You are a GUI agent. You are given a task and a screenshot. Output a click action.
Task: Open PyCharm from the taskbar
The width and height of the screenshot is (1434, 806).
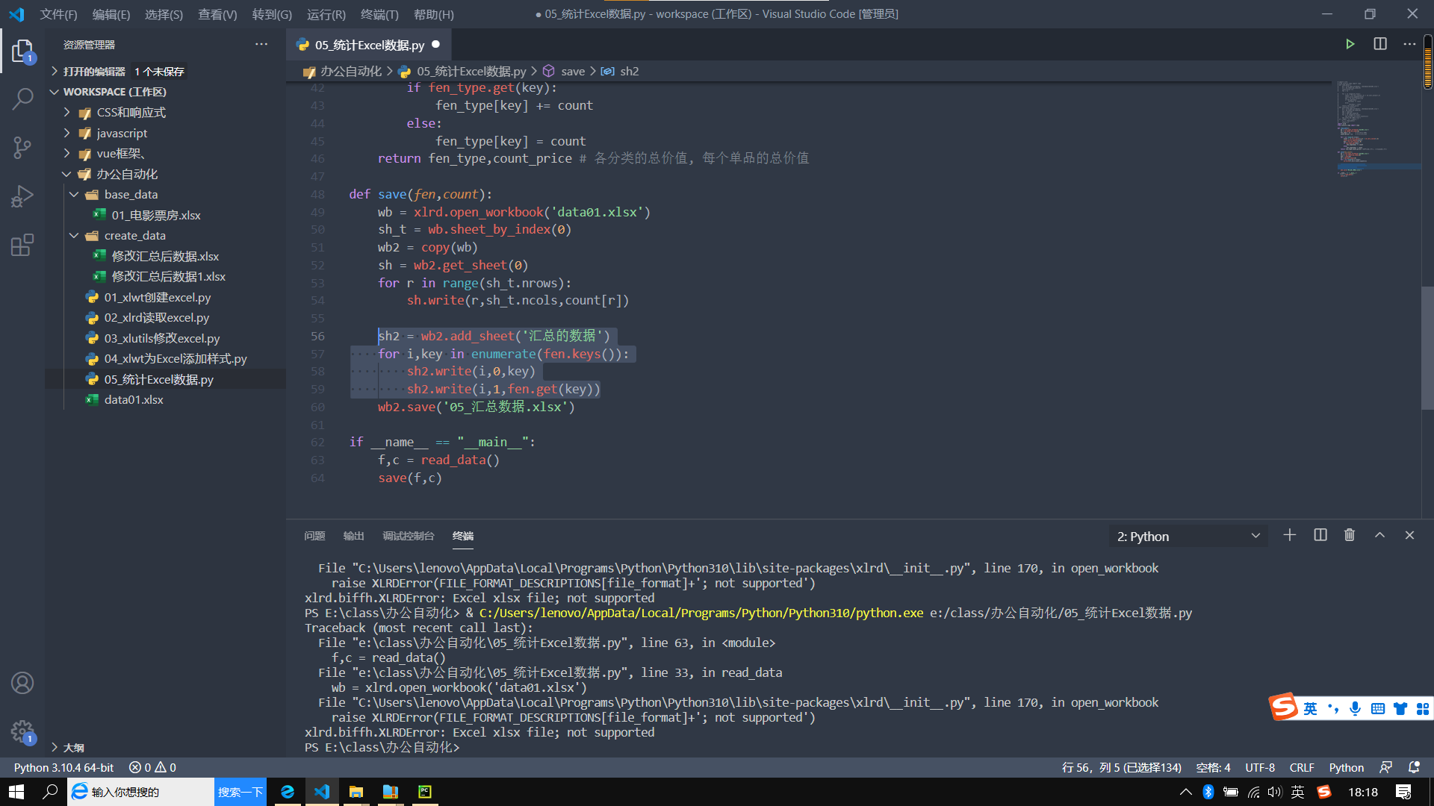click(425, 792)
